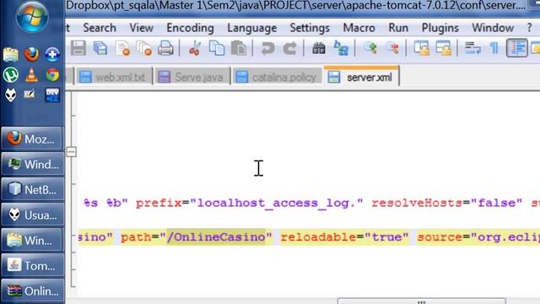
Task: Toggle word wrap toolbar icon
Action: pos(472,48)
